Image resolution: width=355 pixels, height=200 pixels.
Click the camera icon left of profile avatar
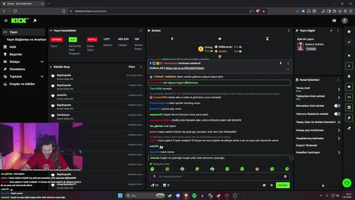(334, 21)
